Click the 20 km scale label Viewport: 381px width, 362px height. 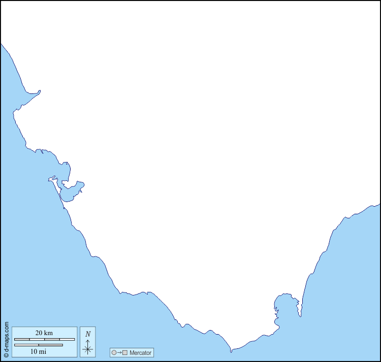(44, 333)
